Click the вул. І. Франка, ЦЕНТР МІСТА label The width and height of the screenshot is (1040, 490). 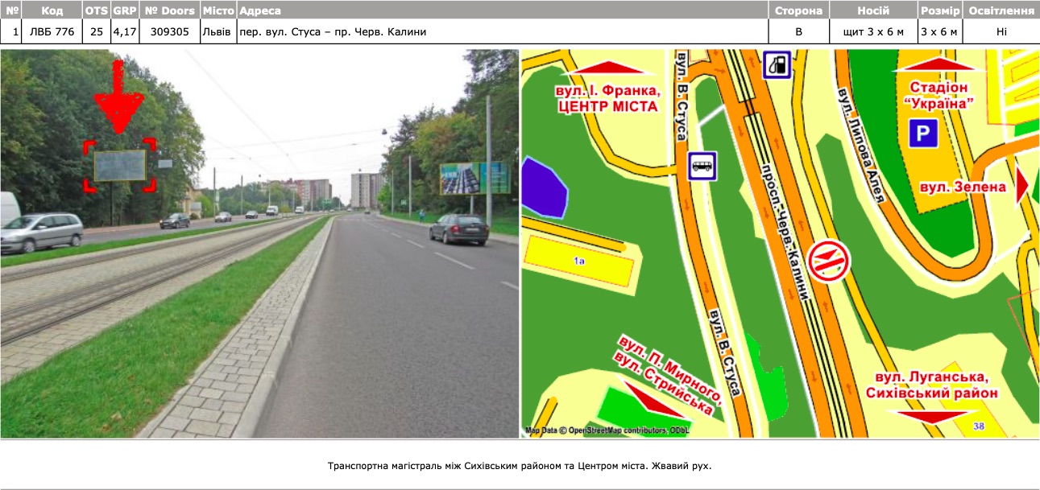(x=607, y=98)
